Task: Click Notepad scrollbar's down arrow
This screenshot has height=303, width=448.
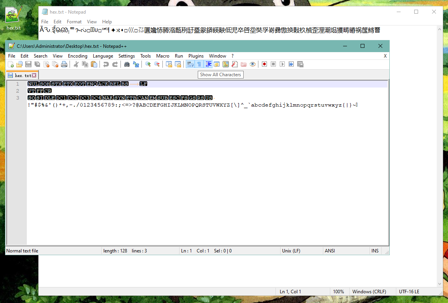Action: click(440, 284)
